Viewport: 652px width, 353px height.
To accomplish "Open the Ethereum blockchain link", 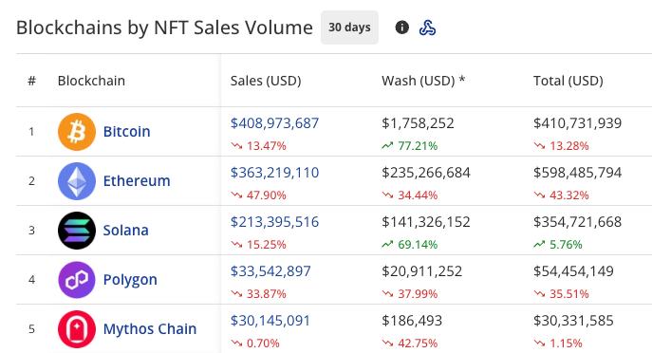I will pos(137,181).
